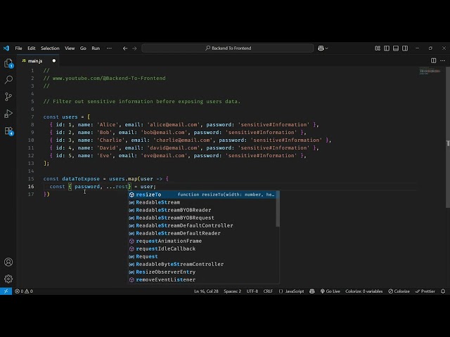This screenshot has width=450, height=337.
Task: Click the unsaved dot on main.js tab
Action: 54,61
